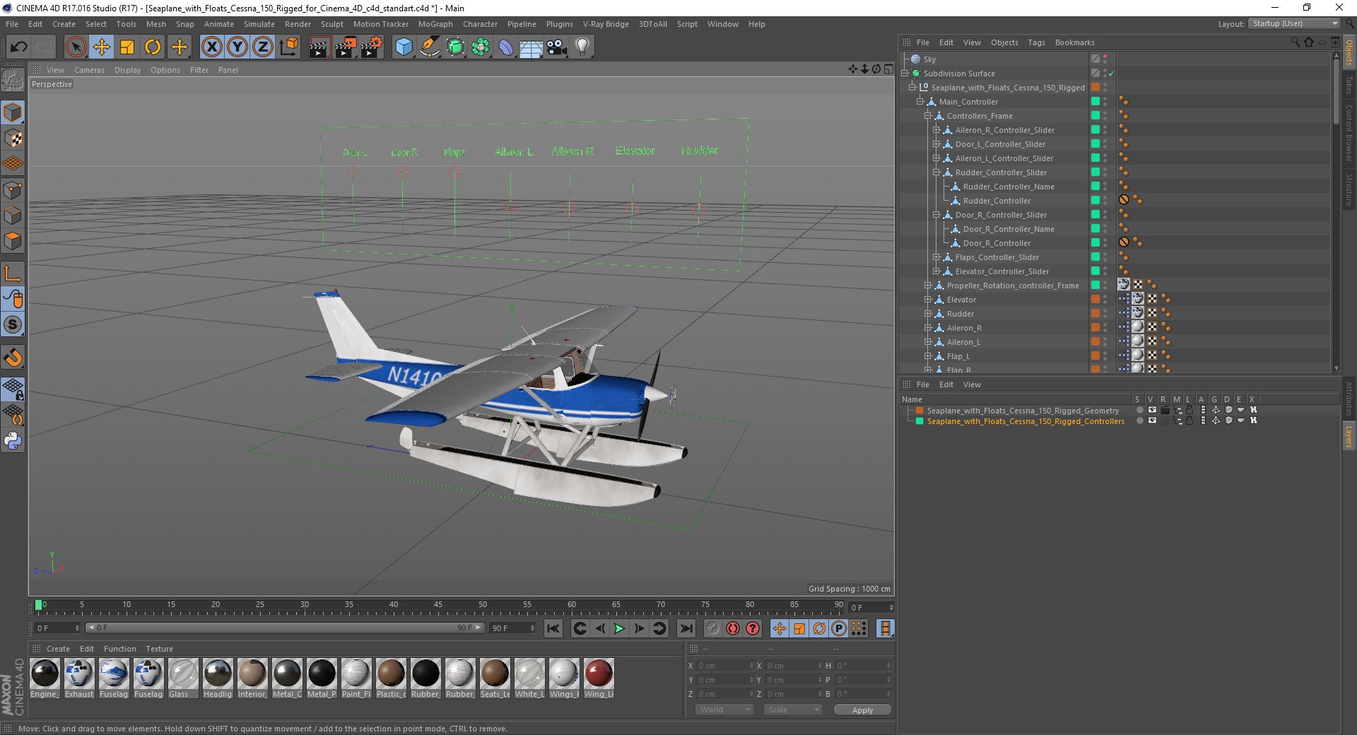Toggle Sky object visibility dots

(1105, 59)
